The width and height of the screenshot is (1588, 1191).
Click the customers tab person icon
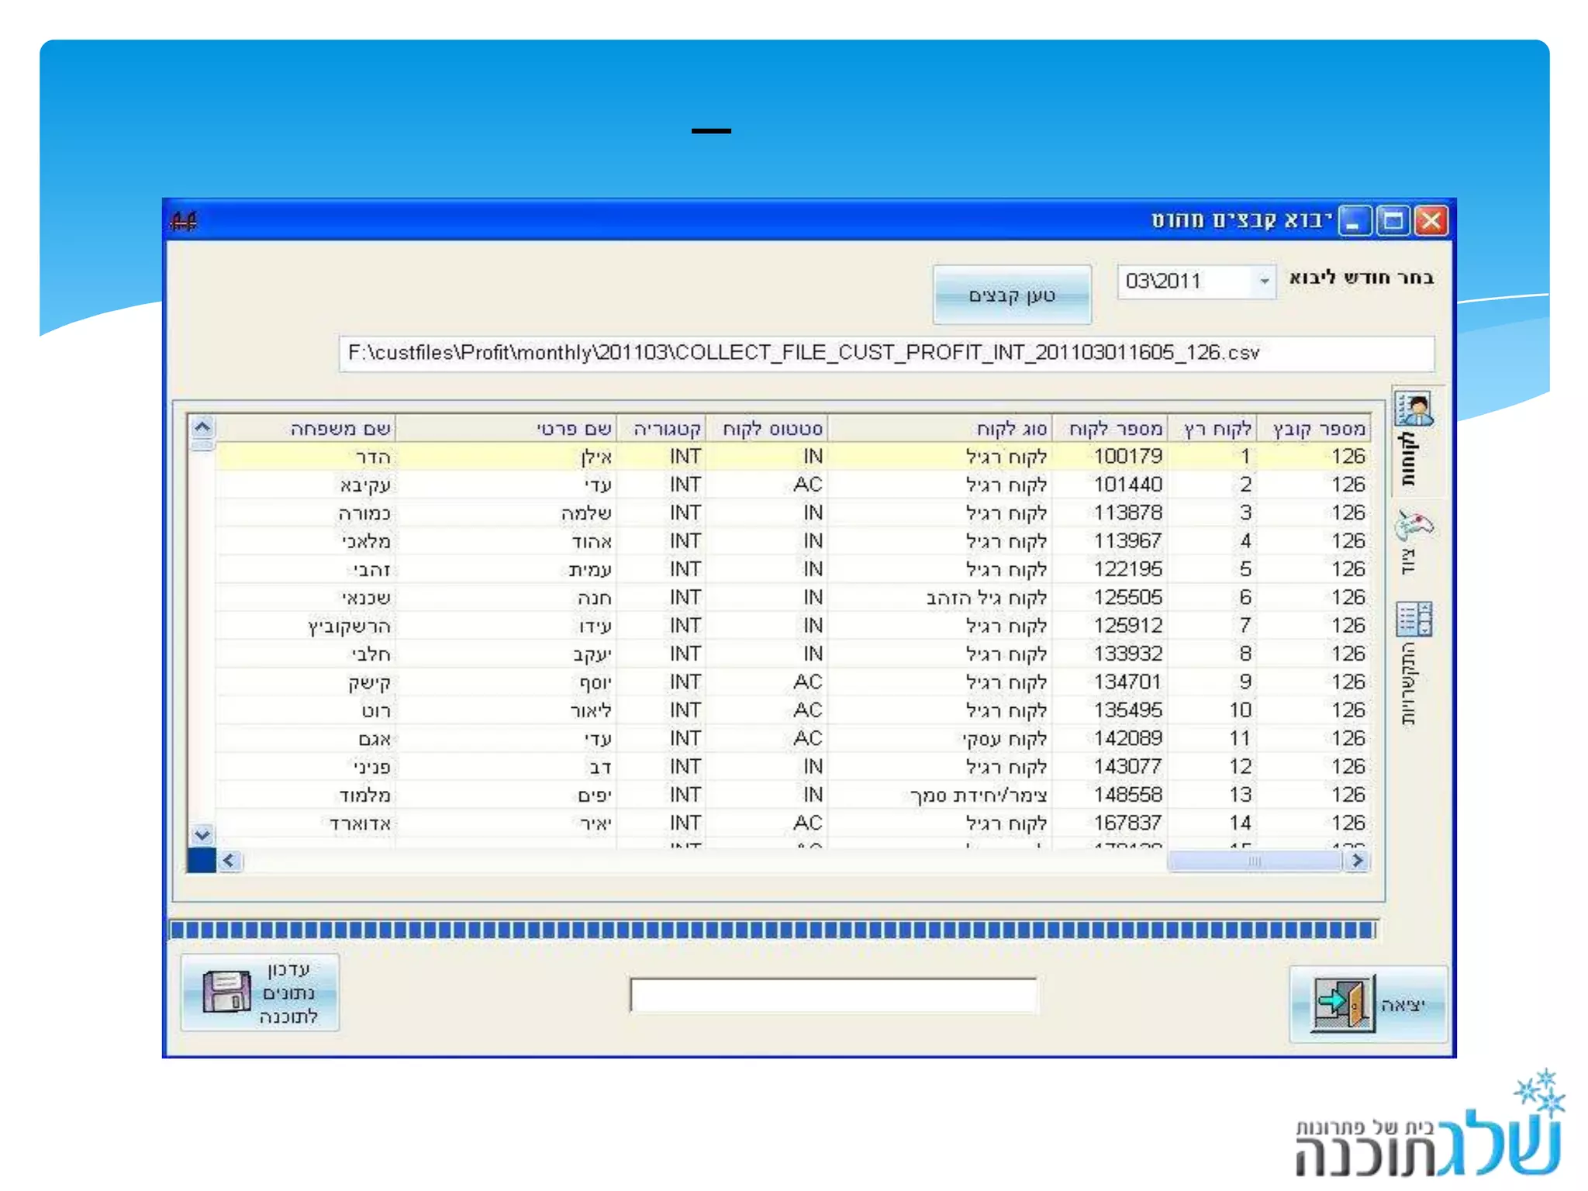point(1414,409)
